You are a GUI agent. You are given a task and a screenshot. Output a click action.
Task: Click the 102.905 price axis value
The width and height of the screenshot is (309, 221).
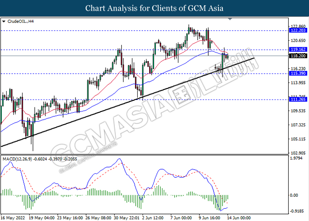click(x=298, y=153)
